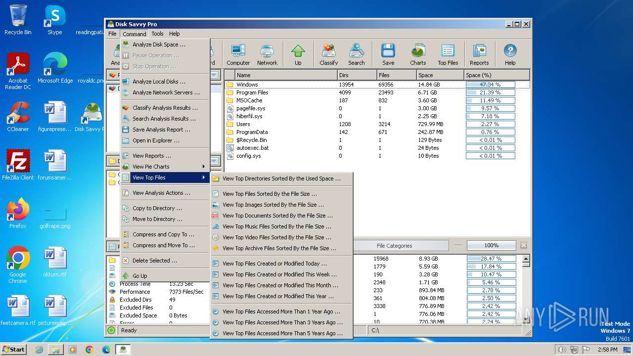Select the pagefile.sys file entry
This screenshot has width=633, height=356.
pos(377,108)
